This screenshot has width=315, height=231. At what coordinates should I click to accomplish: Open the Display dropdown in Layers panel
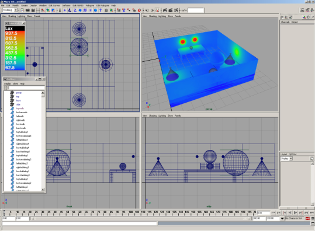point(286,159)
